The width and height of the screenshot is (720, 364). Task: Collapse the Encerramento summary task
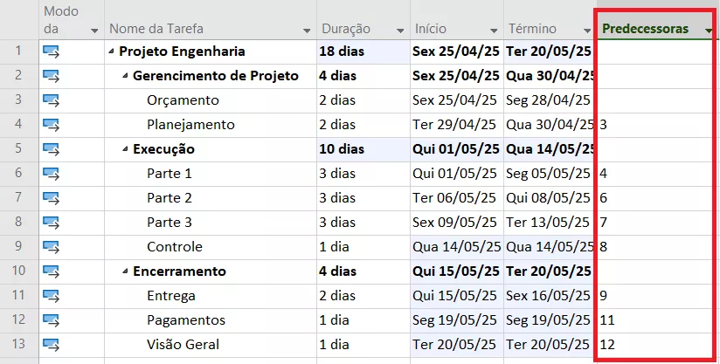pyautogui.click(x=126, y=271)
